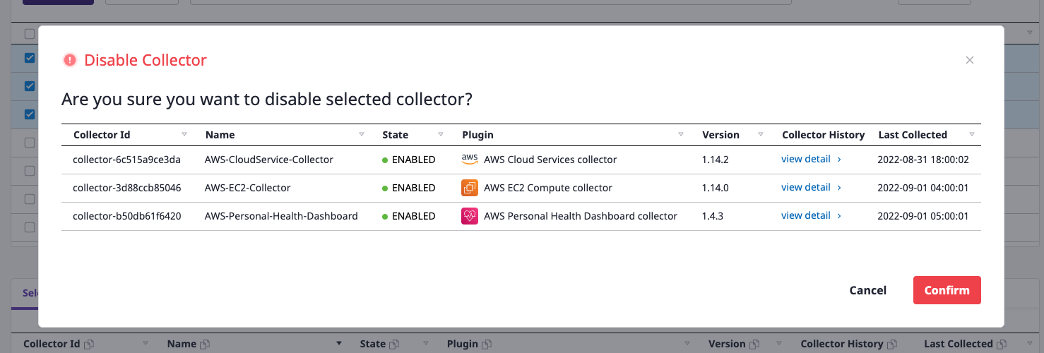
Task: Toggle select-all checkbox in background table header
Action: pos(30,34)
